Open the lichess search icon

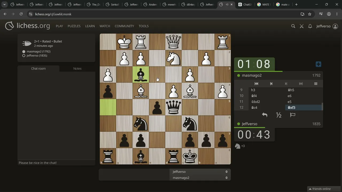[293, 26]
